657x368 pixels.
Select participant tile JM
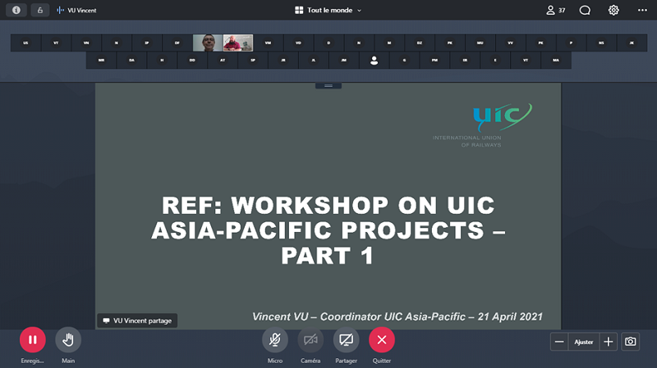343,61
